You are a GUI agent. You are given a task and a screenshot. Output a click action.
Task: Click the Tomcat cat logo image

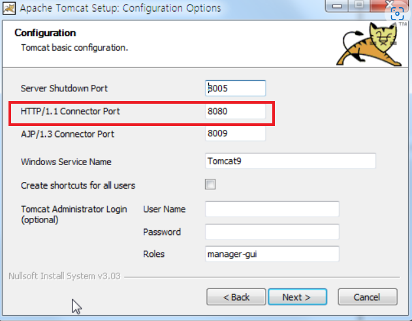pyautogui.click(x=369, y=44)
